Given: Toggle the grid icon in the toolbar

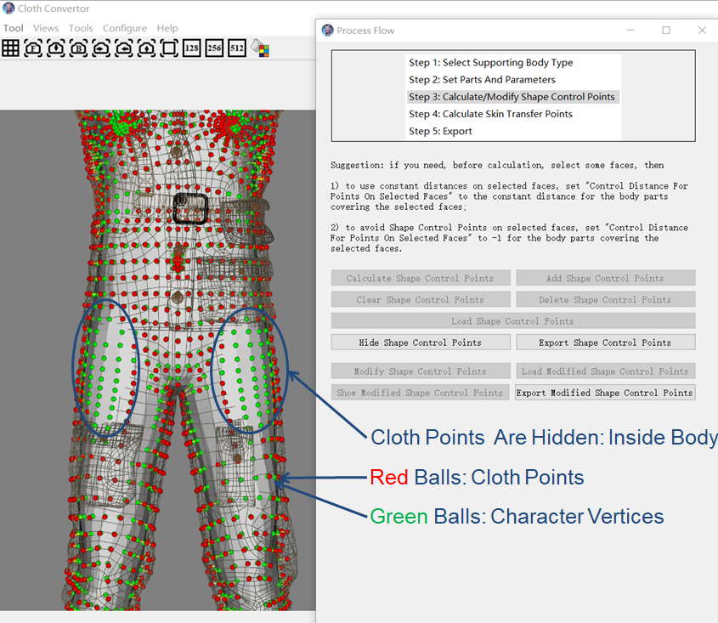Looking at the screenshot, I should point(10,48).
